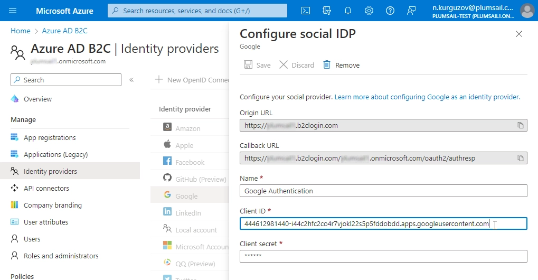Click the Remove trash can icon
Screen dimensions: 538x280
pos(327,64)
